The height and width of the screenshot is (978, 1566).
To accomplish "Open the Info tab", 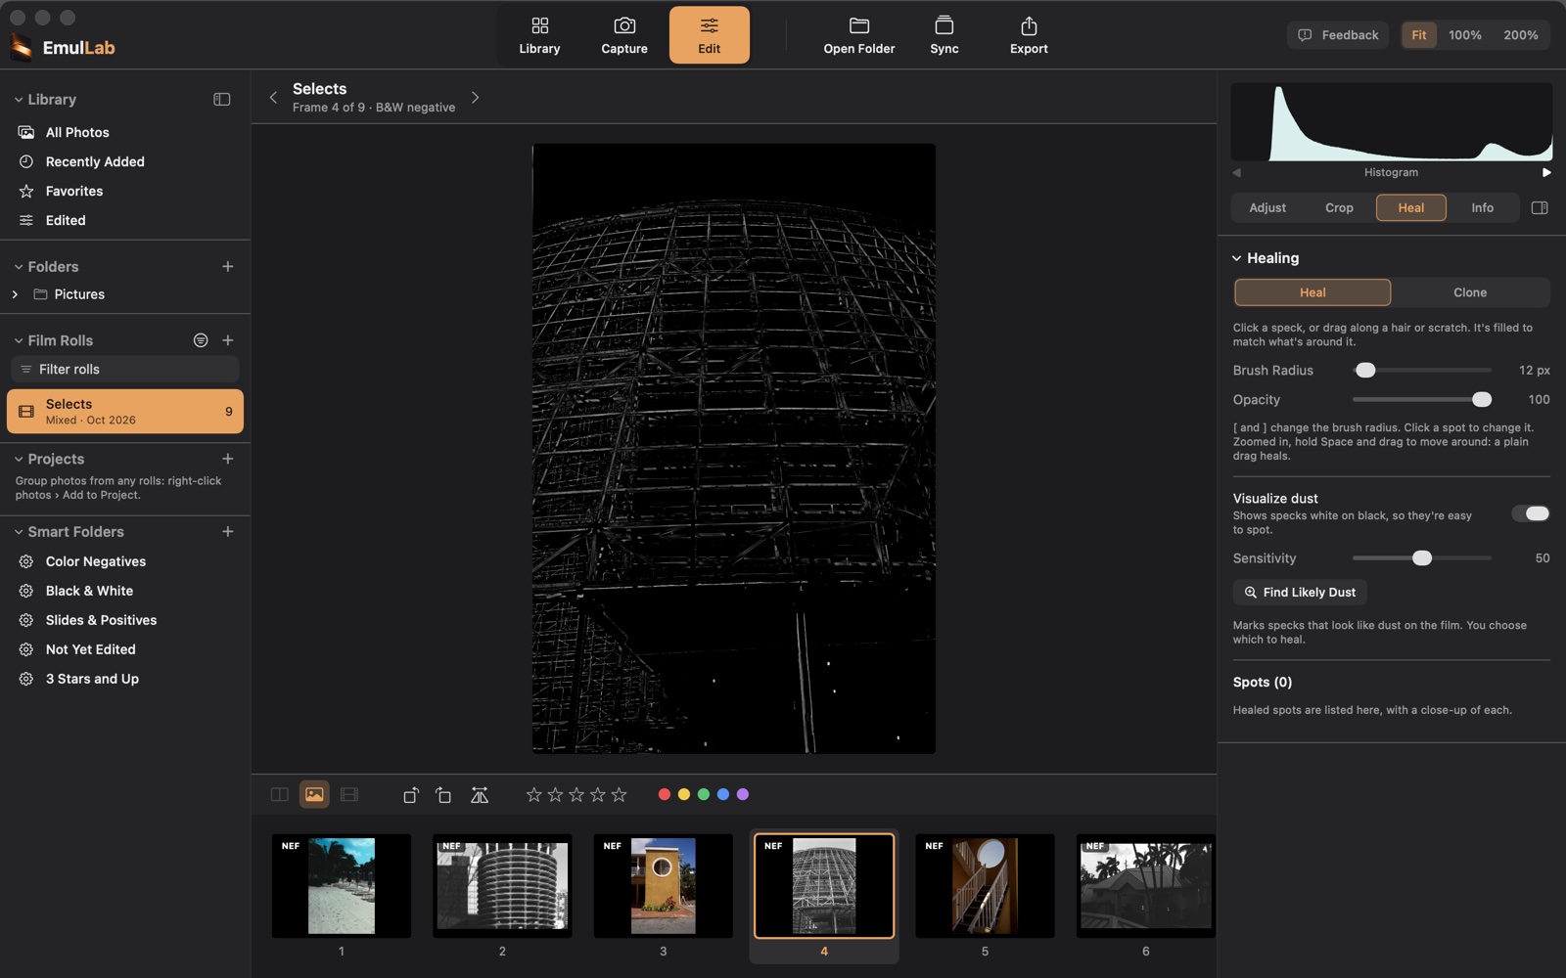I will coord(1482,207).
